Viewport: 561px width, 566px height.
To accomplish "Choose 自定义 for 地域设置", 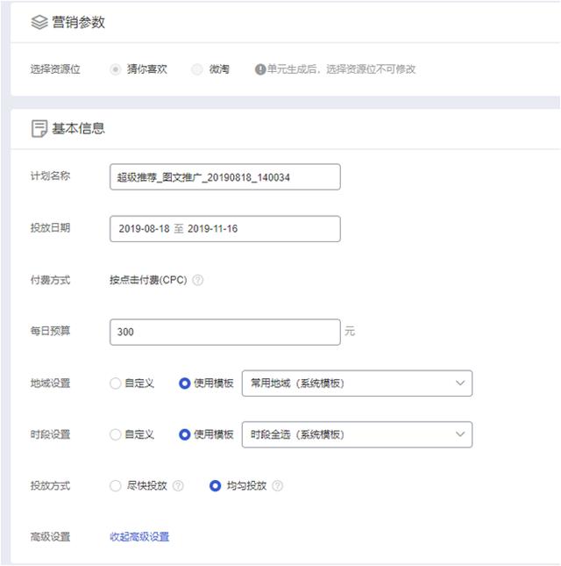I will (x=116, y=383).
